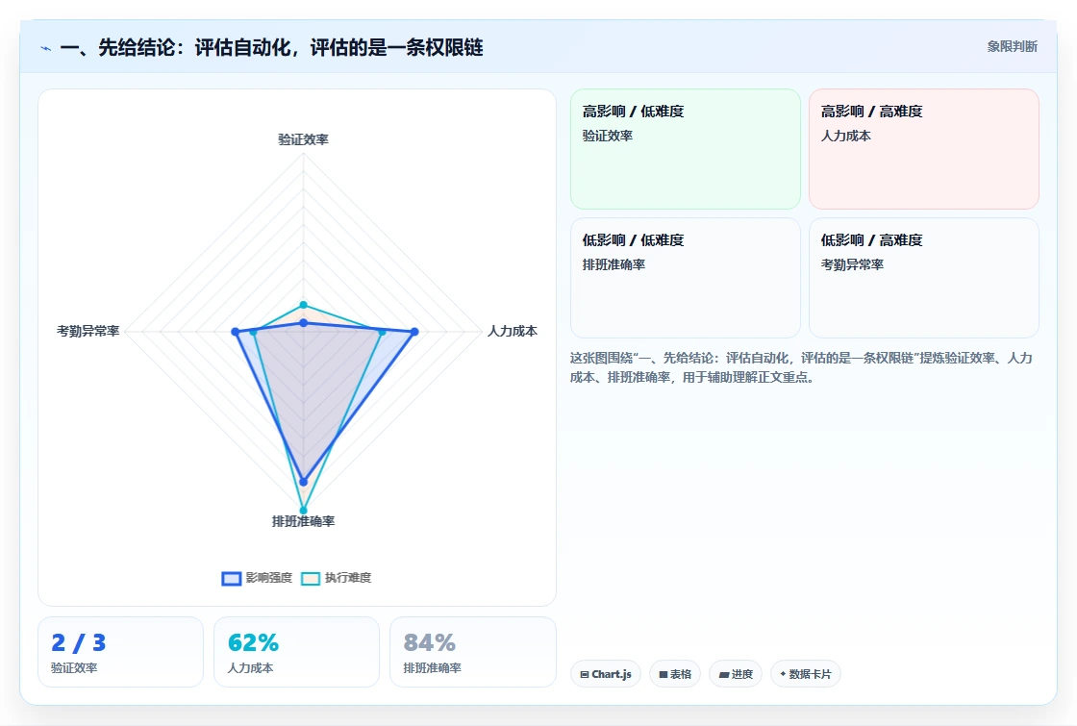This screenshot has width=1077, height=726.
Task: Toggle the 影响强度 legend swatch
Action: (x=232, y=578)
